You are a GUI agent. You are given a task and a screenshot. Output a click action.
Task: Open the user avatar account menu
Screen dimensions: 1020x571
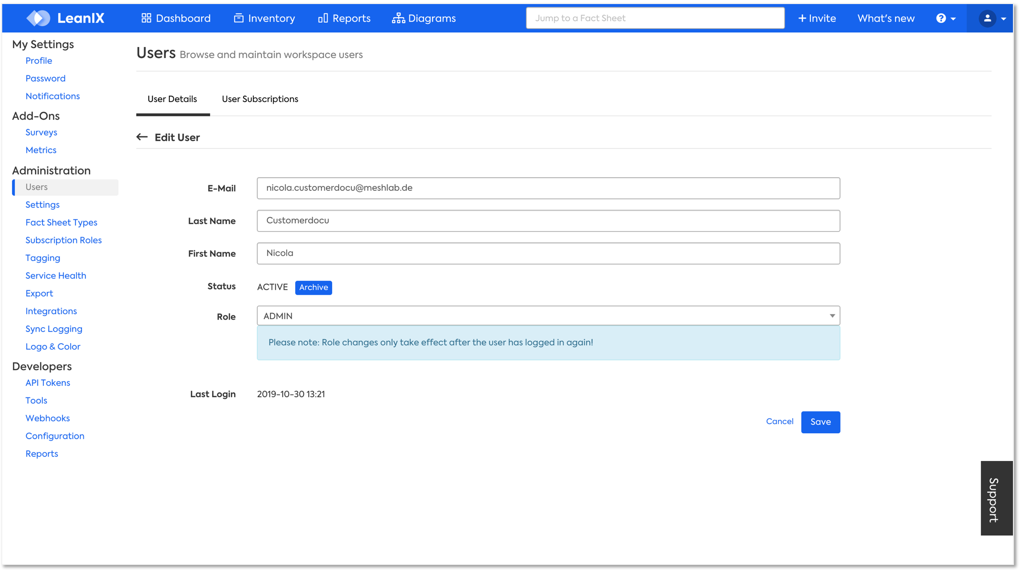pyautogui.click(x=987, y=18)
